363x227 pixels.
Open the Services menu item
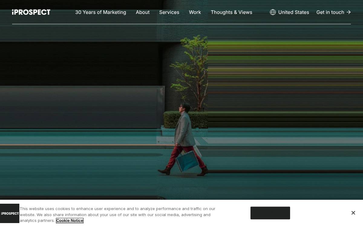[x=169, y=12]
